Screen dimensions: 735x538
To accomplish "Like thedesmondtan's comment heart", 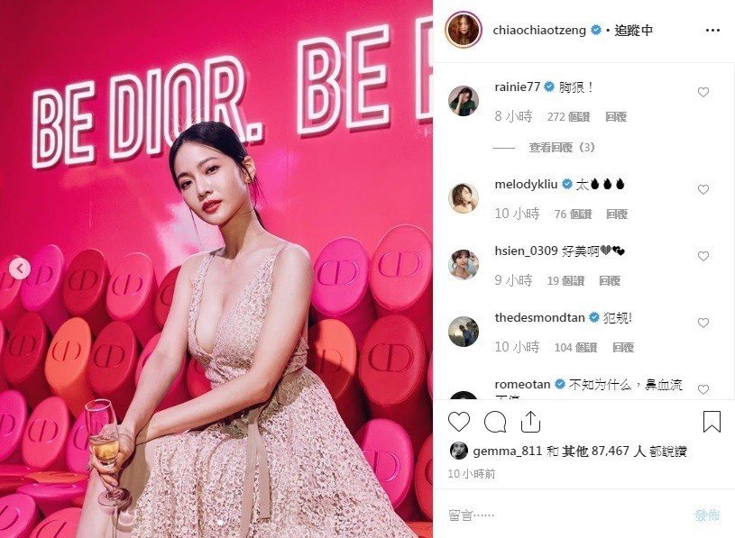I will tap(703, 323).
